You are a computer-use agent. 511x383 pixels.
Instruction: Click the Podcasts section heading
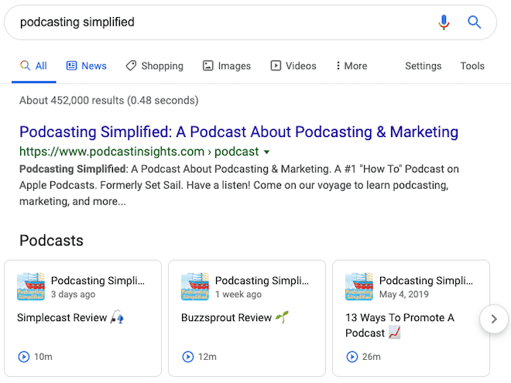(x=52, y=241)
